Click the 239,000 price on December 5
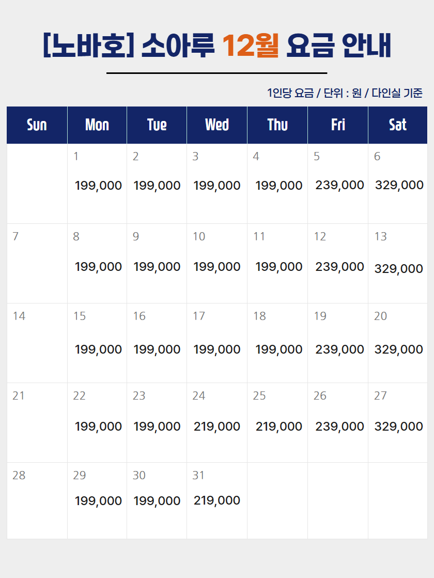Image resolution: width=434 pixels, height=578 pixels. (339, 185)
